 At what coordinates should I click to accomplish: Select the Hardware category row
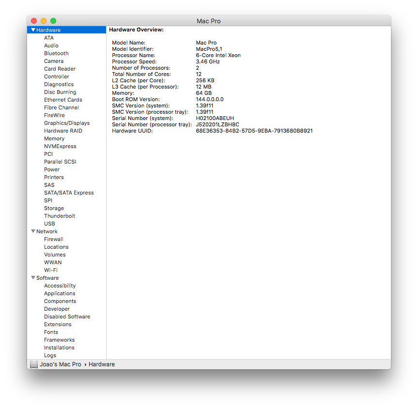tap(66, 30)
